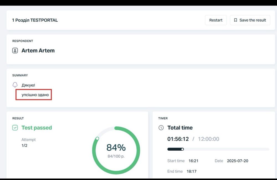277x180 pixels.
Task: Select the respondent name 'Artem Artem'
Action: 38,50
